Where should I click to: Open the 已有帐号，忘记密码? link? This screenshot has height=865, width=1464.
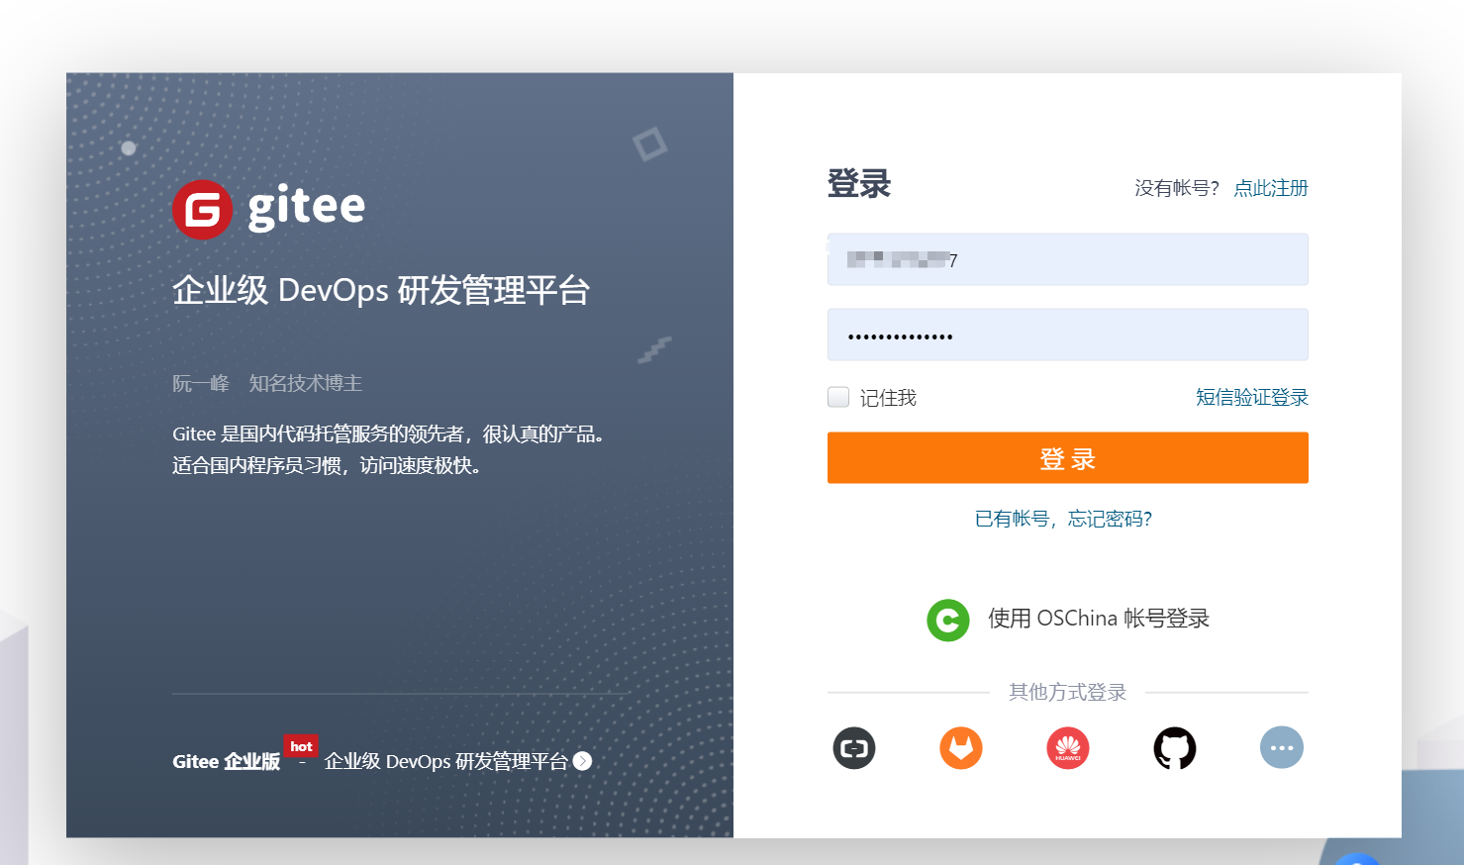[x=1064, y=519]
